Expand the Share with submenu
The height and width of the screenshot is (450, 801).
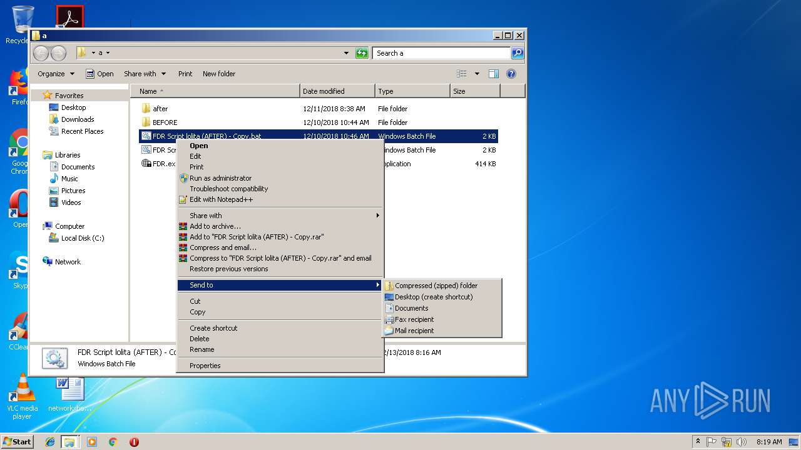(x=280, y=216)
